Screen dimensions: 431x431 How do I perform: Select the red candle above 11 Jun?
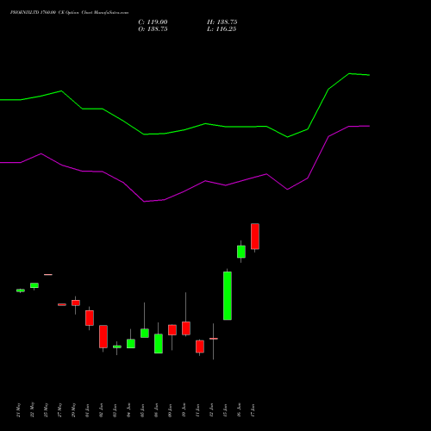tap(200, 347)
